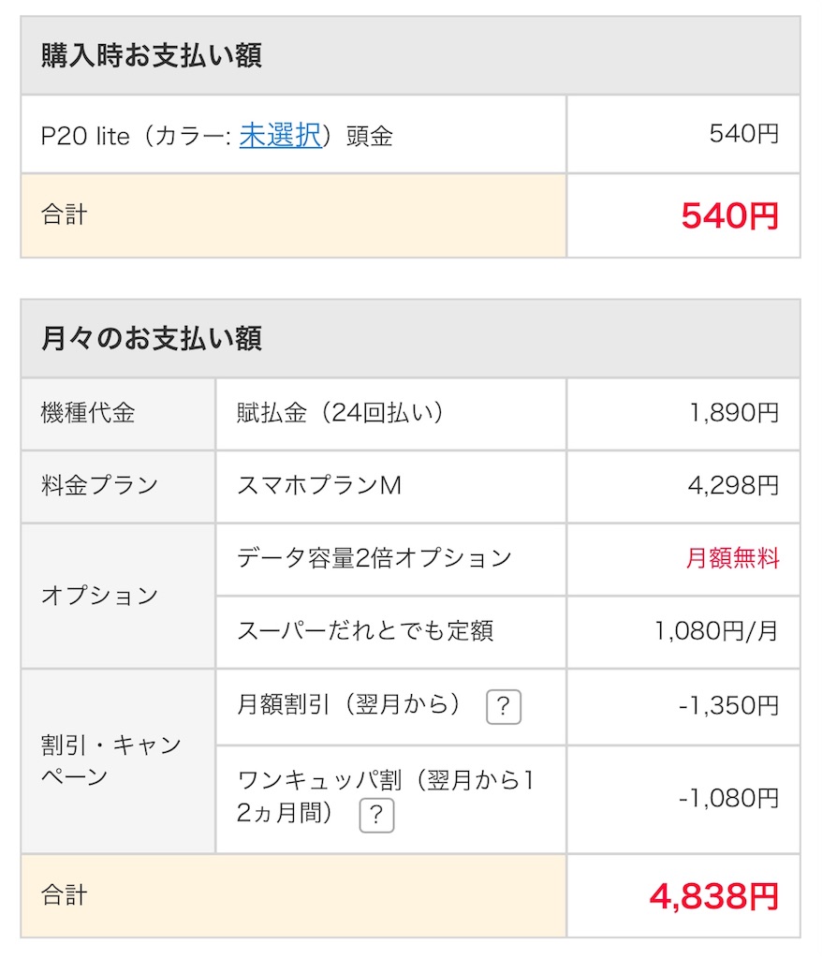
Task: Click the 4,298円 plan price
Action: 733,486
